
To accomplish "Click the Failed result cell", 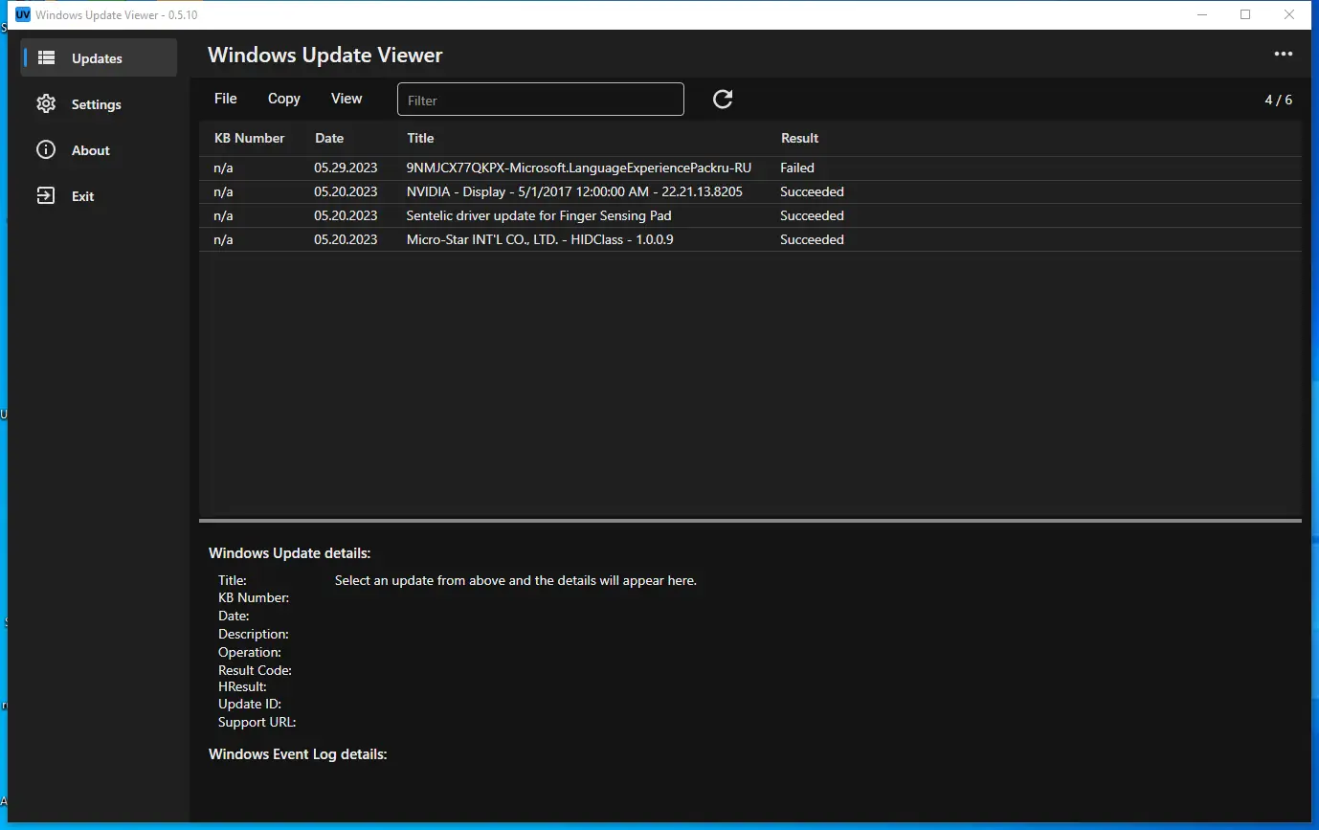I will [x=797, y=168].
